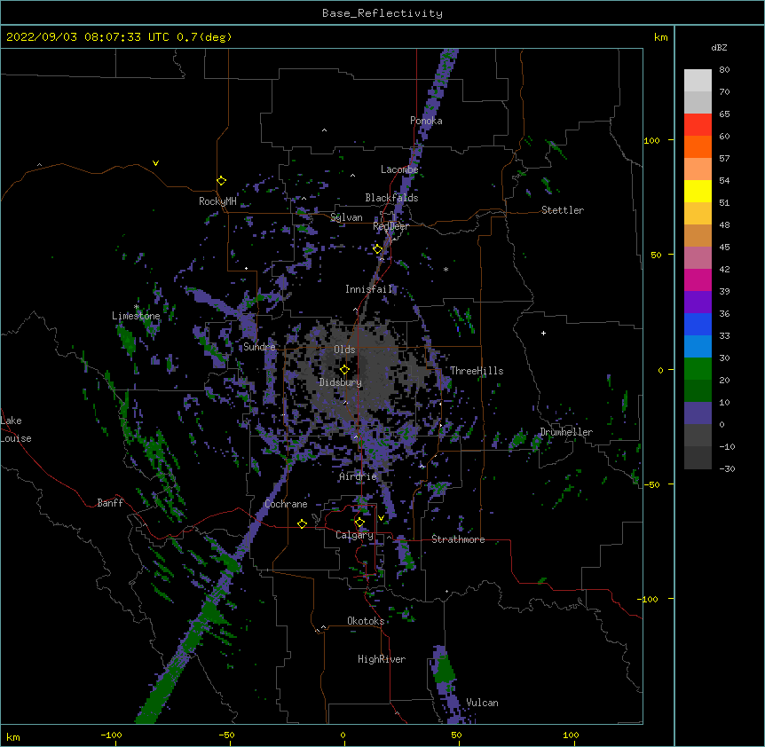This screenshot has height=747, width=765.
Task: Select the legend value 45
Action: (x=724, y=248)
